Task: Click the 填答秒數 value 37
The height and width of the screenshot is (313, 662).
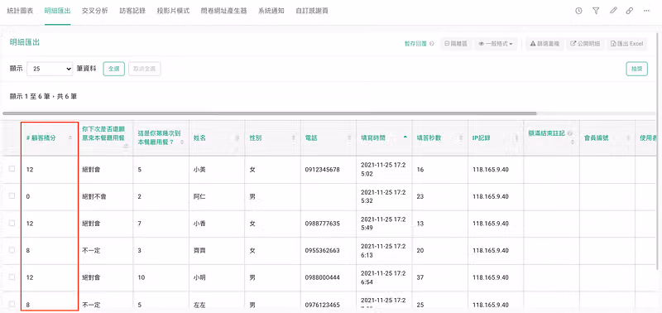Action: (420, 277)
